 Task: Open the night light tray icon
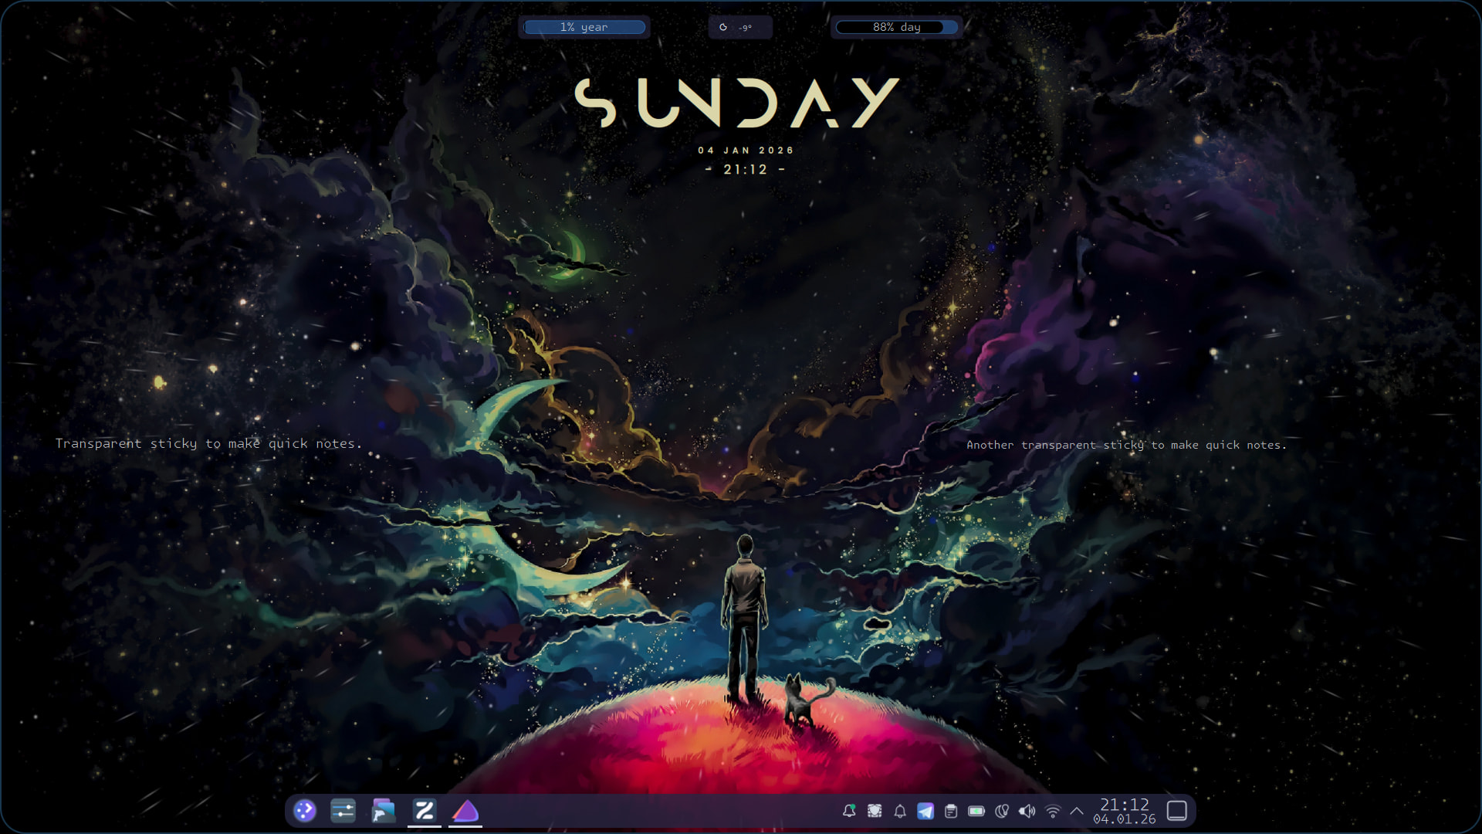coord(1002,811)
